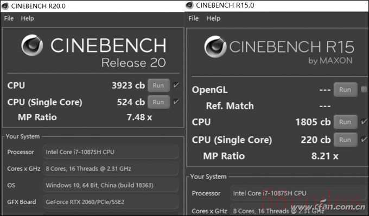Click the Cinebench R15 title bar app icon
The image size is (369, 216).
coord(189,5)
